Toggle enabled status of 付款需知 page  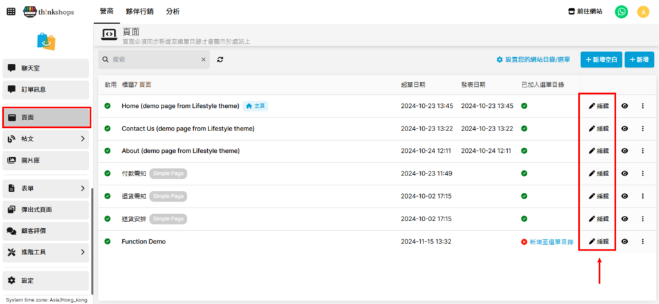coord(107,174)
